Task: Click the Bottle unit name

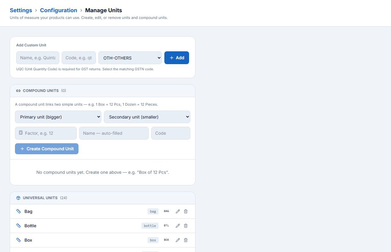Action: [x=30, y=226]
